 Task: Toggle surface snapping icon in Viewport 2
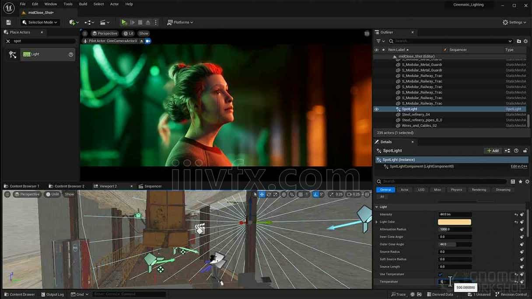292,195
